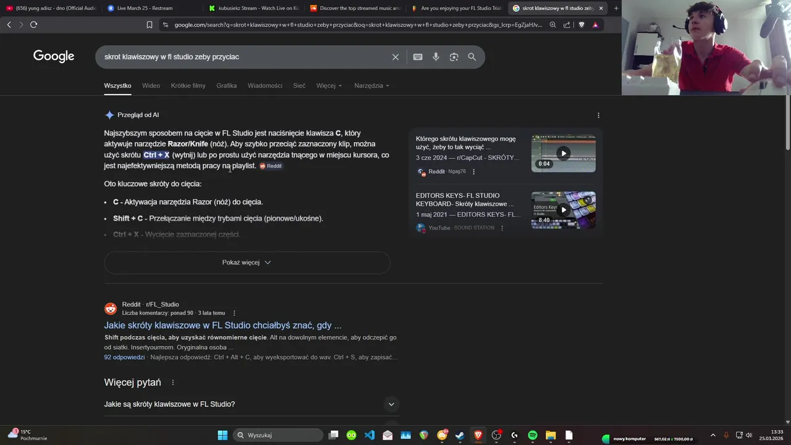Open a new tab with the plus button
This screenshot has width=791, height=445.
point(615,8)
